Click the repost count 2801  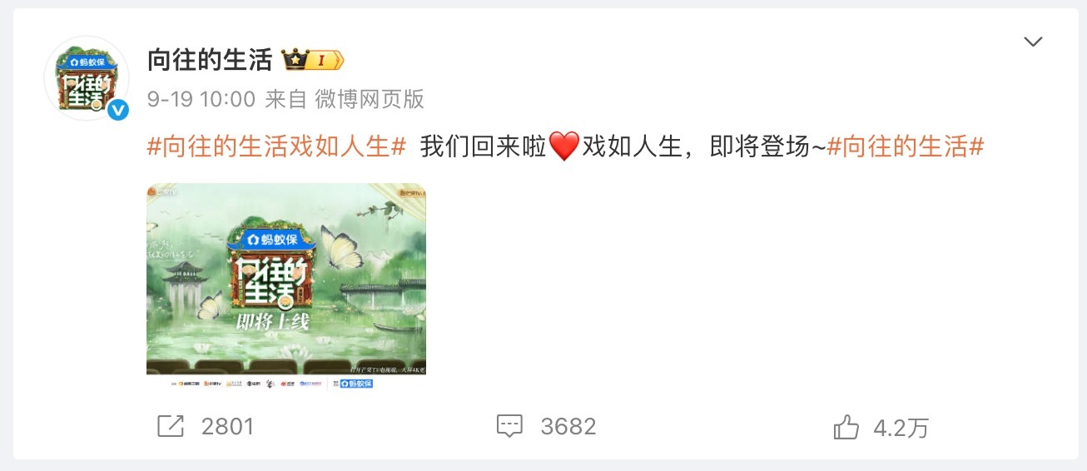tap(227, 427)
